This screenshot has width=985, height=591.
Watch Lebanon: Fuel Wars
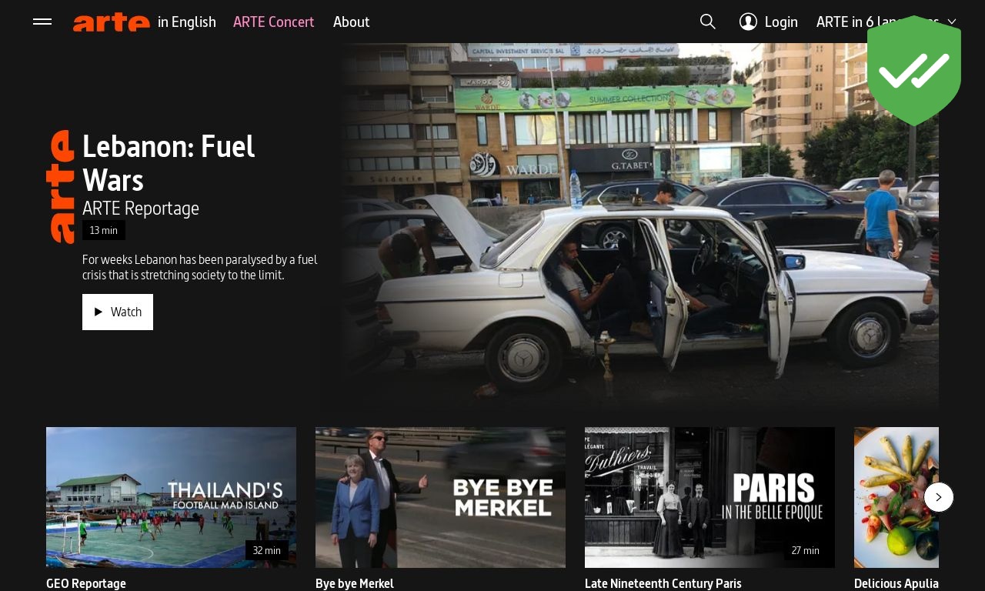pos(118,312)
